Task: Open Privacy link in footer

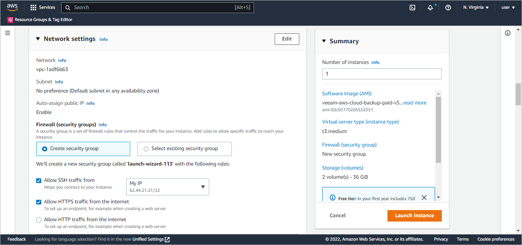Action: pos(441,239)
